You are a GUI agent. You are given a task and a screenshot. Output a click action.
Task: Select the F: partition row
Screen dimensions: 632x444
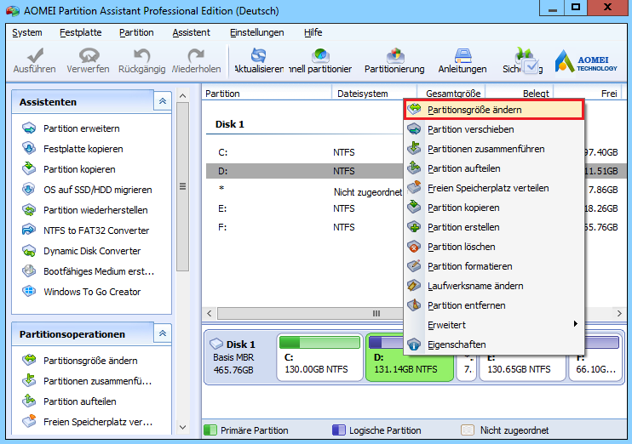[x=305, y=227]
